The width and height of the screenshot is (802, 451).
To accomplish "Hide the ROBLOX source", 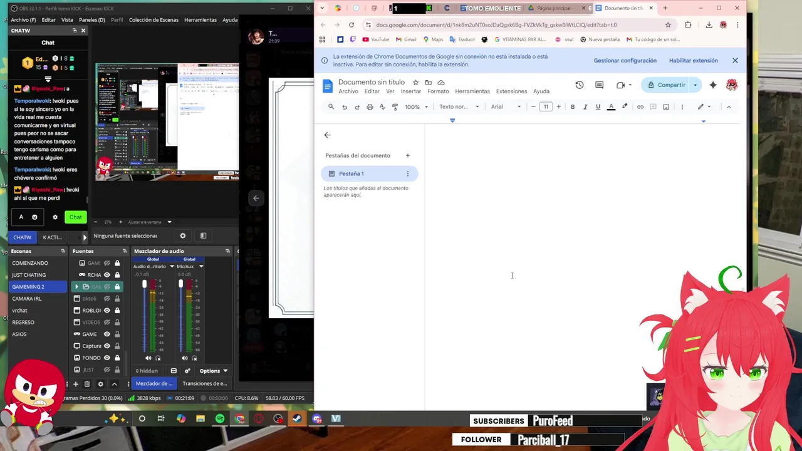I will tap(107, 311).
